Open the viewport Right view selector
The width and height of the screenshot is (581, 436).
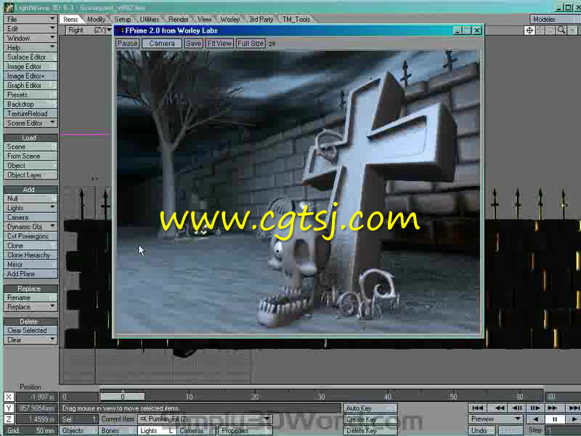(x=89, y=31)
